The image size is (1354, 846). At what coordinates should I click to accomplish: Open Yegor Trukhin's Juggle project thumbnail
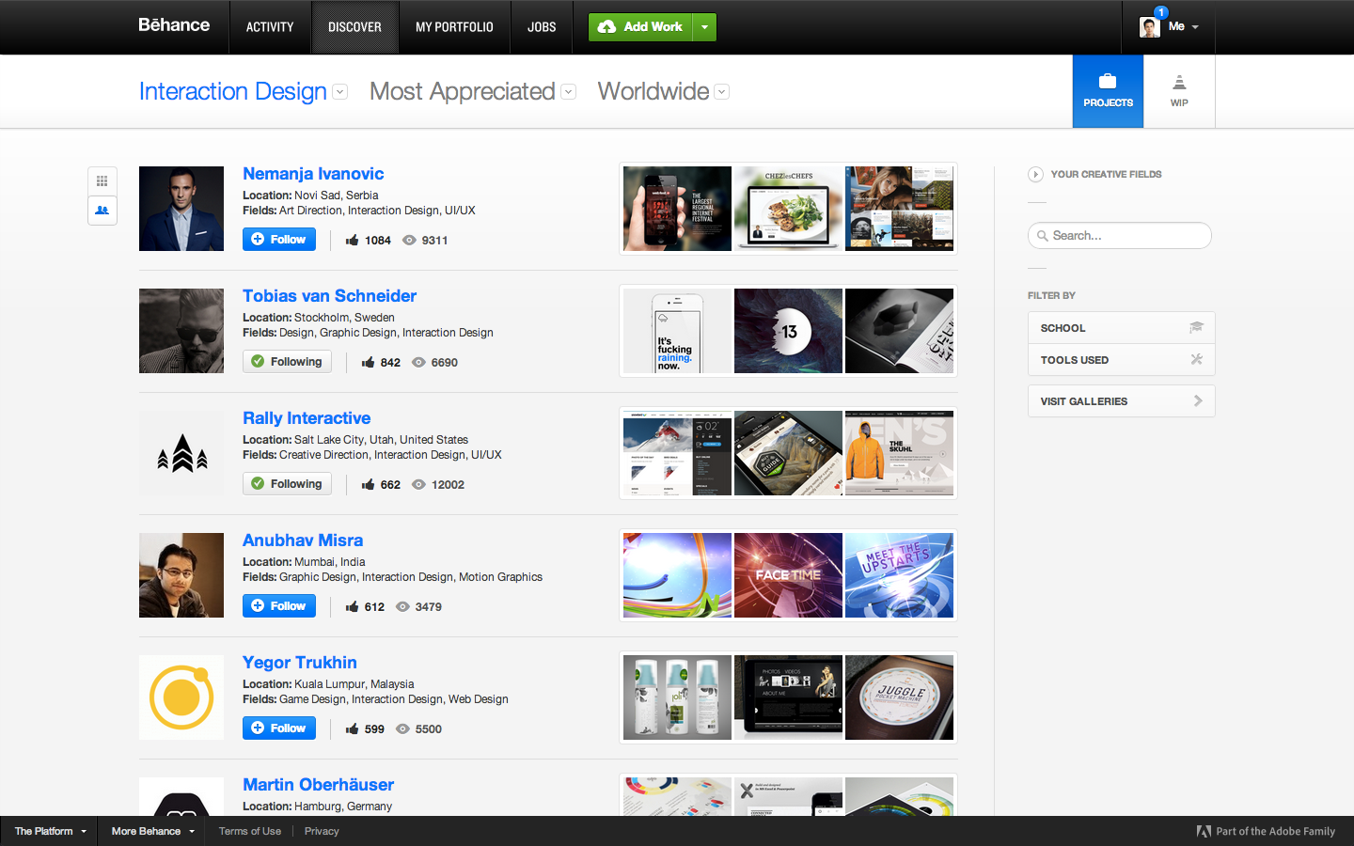click(x=899, y=697)
